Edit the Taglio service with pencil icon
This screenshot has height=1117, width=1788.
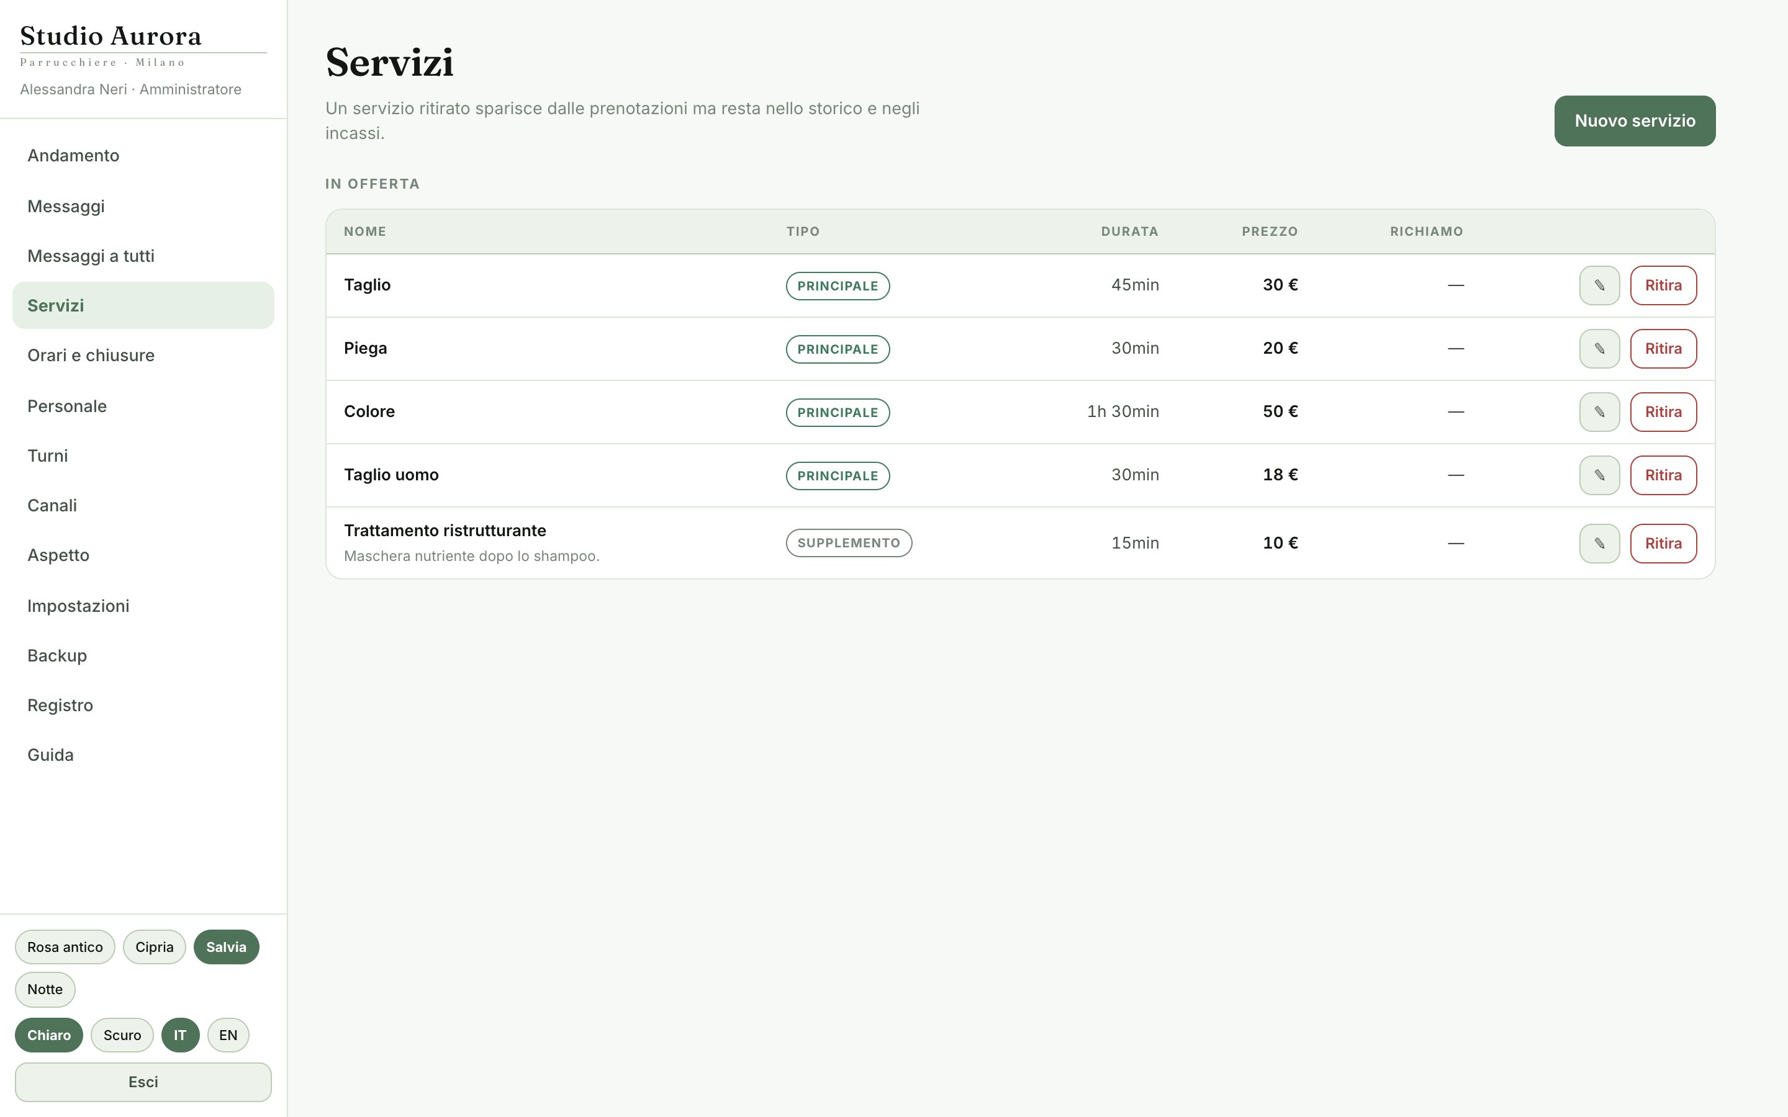[x=1599, y=285]
